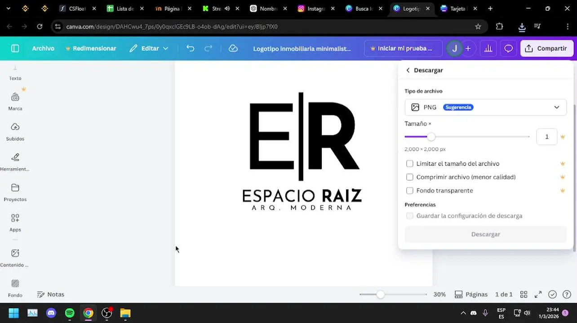
Task: Open the Proyectos folder panel
Action: 15,192
